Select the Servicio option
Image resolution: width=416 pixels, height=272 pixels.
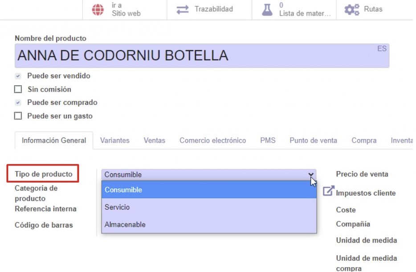(209, 207)
